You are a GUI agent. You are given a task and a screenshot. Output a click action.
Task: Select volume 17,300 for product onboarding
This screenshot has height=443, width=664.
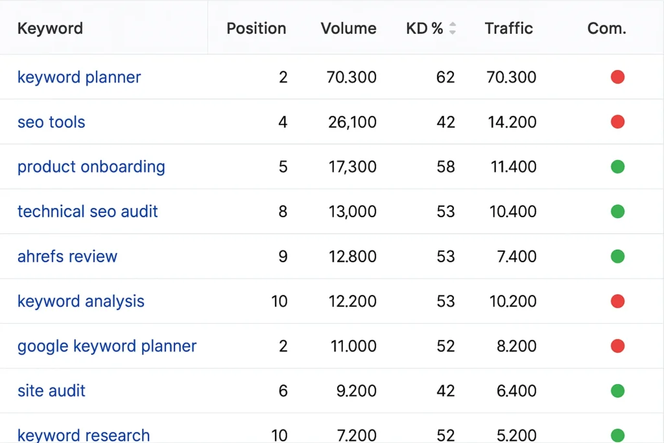[x=353, y=167]
